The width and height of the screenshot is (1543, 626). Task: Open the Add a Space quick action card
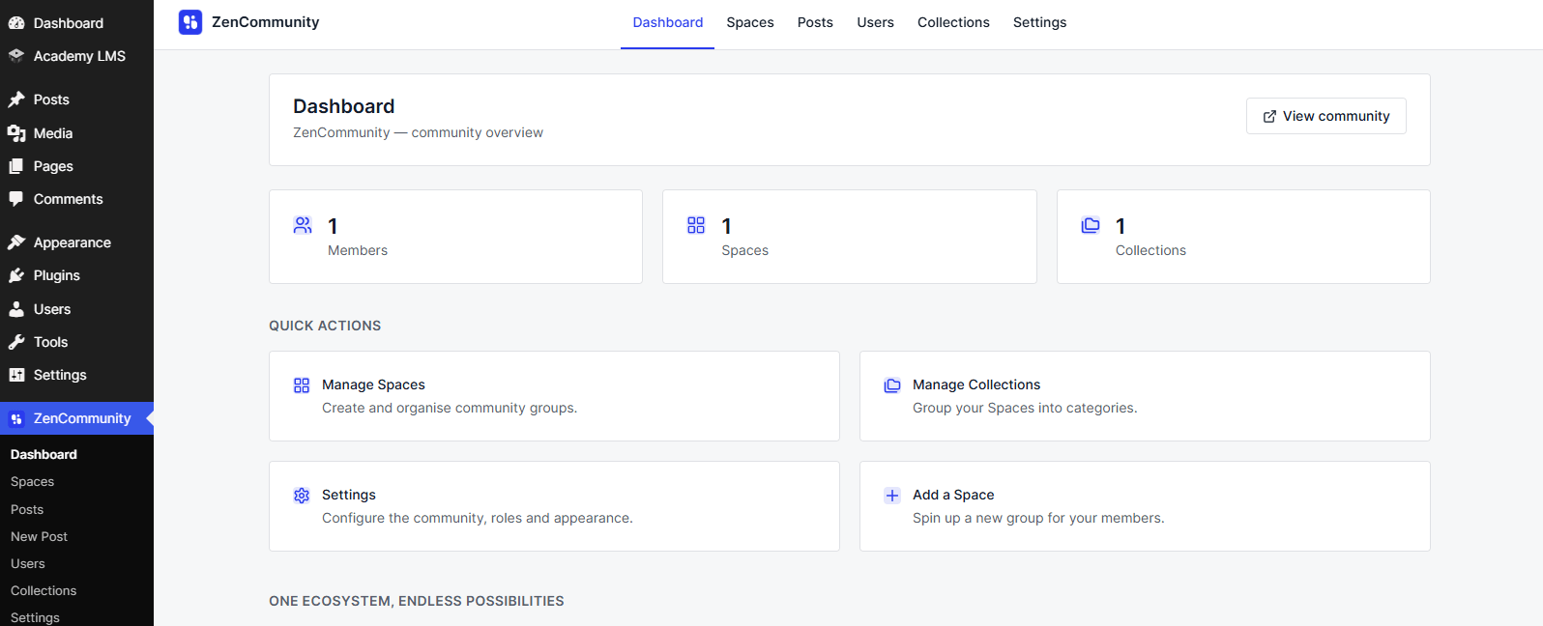coord(1145,506)
